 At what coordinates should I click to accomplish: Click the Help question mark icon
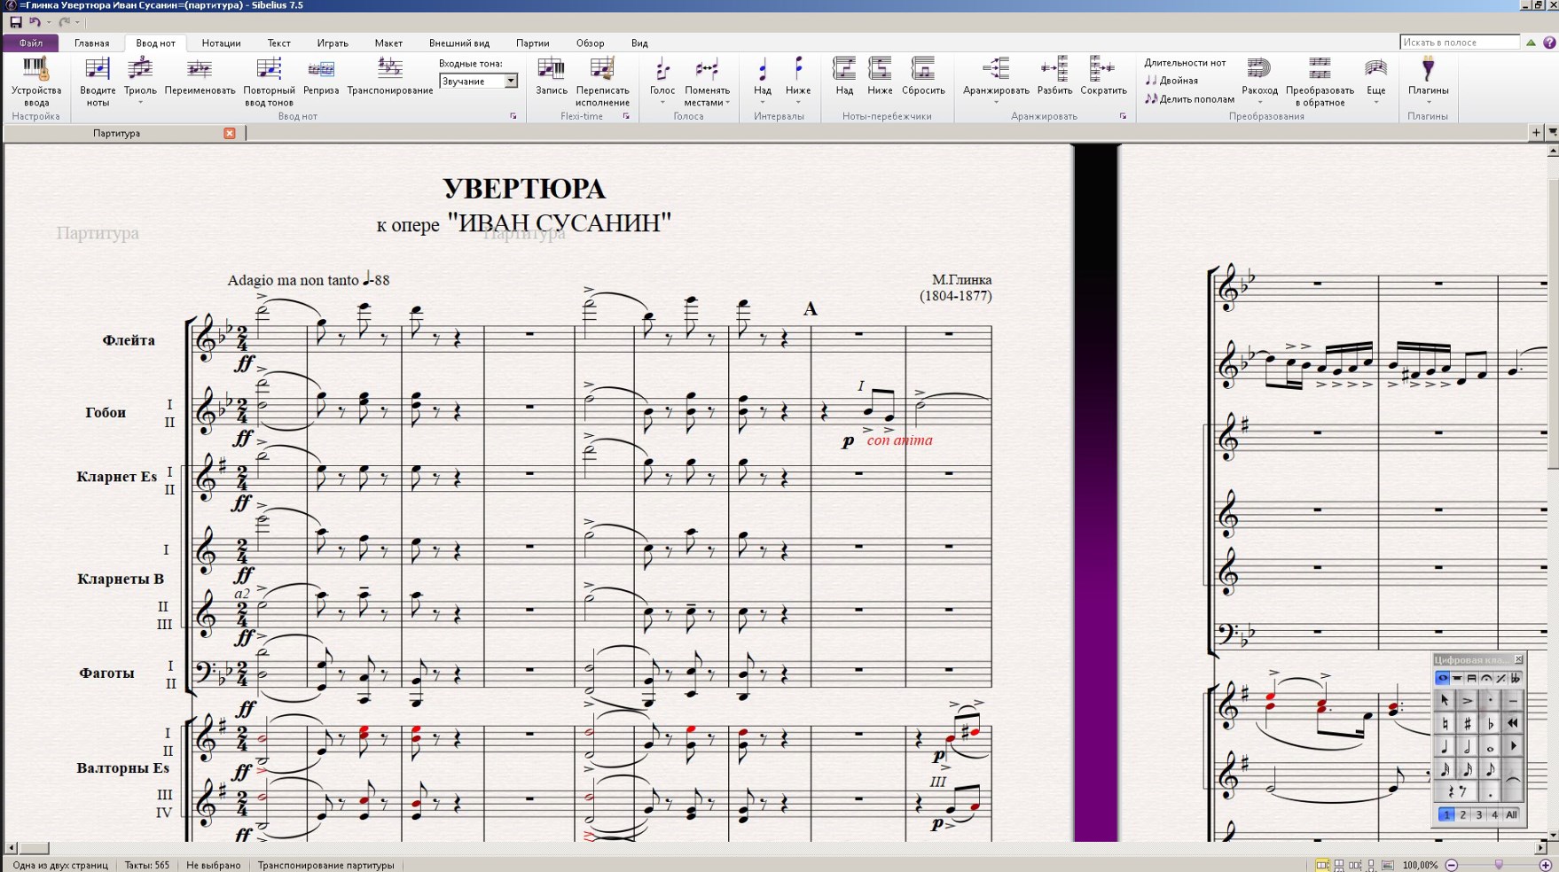pyautogui.click(x=1549, y=43)
